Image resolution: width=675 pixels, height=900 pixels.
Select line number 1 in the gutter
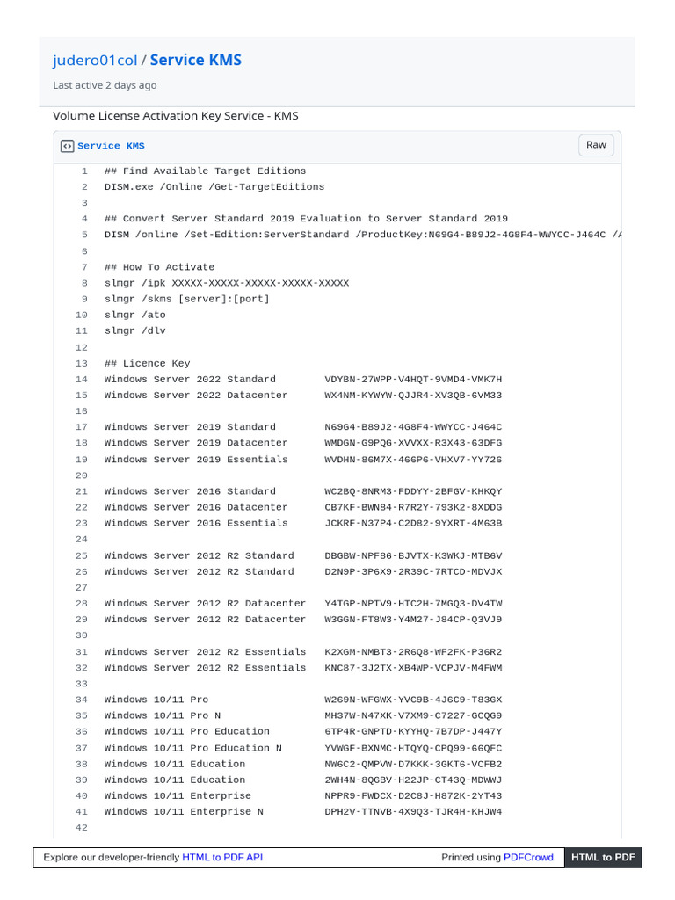coord(84,171)
